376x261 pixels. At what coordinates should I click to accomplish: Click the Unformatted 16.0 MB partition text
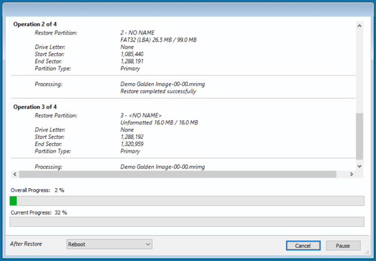(159, 123)
